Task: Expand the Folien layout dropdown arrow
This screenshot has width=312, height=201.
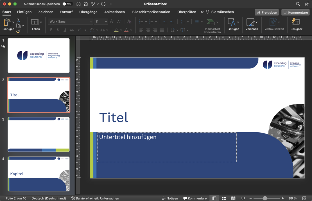Action: pos(41,22)
